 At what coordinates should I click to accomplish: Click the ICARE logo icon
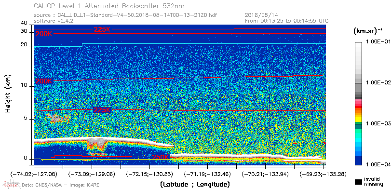pyautogui.click(x=11, y=184)
